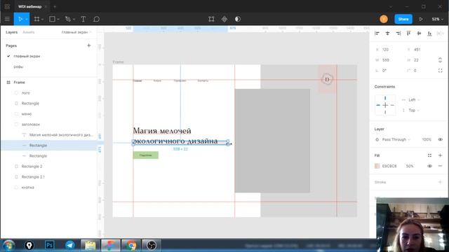Open the home grid icon in tab bar

(7, 6)
